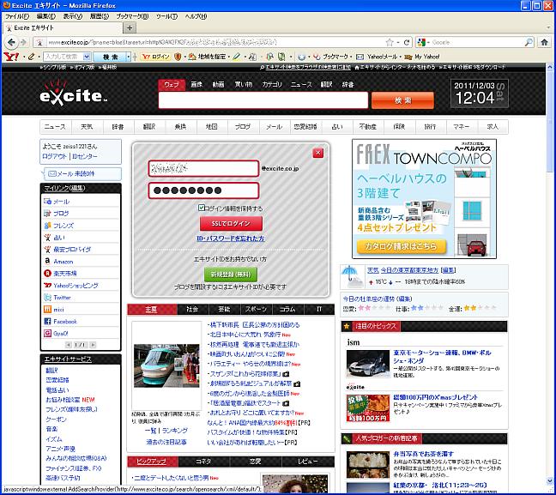Screen dimensions: 556x495
Task: Switch to the スポーツ news tab
Action: point(256,309)
